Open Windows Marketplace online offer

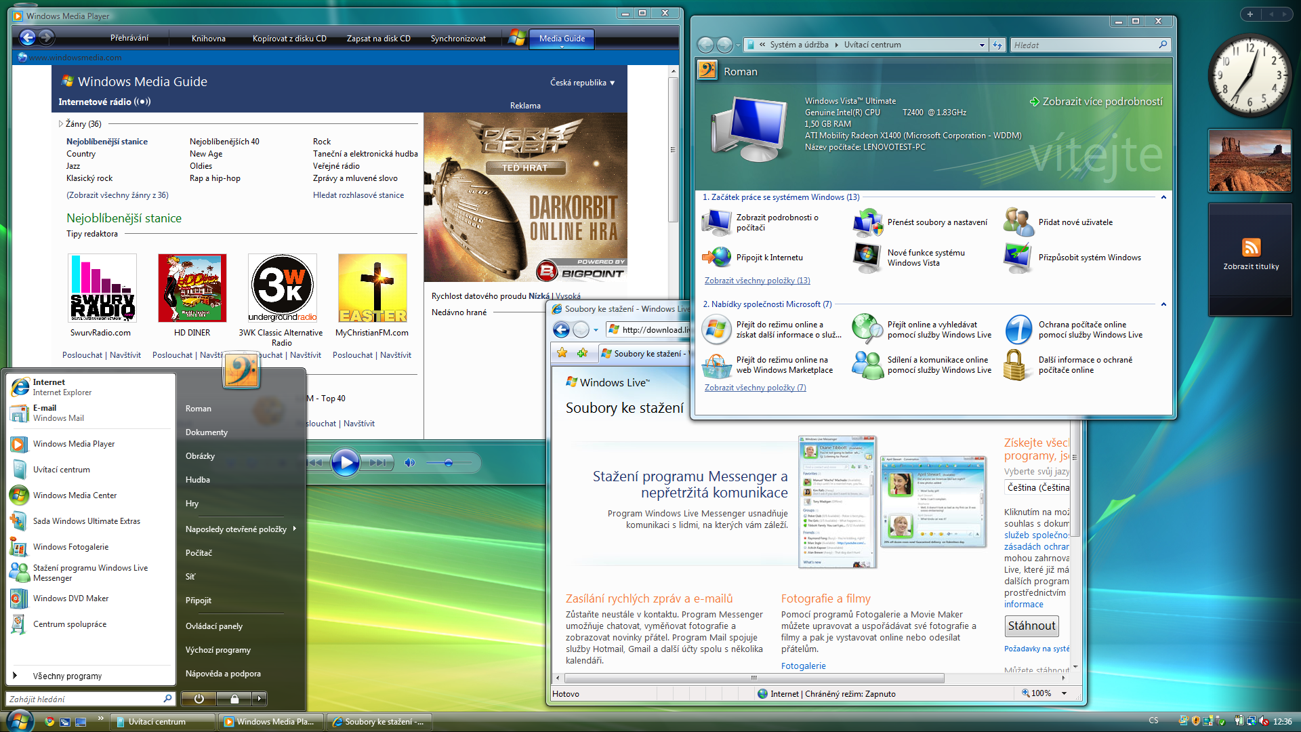(x=768, y=365)
